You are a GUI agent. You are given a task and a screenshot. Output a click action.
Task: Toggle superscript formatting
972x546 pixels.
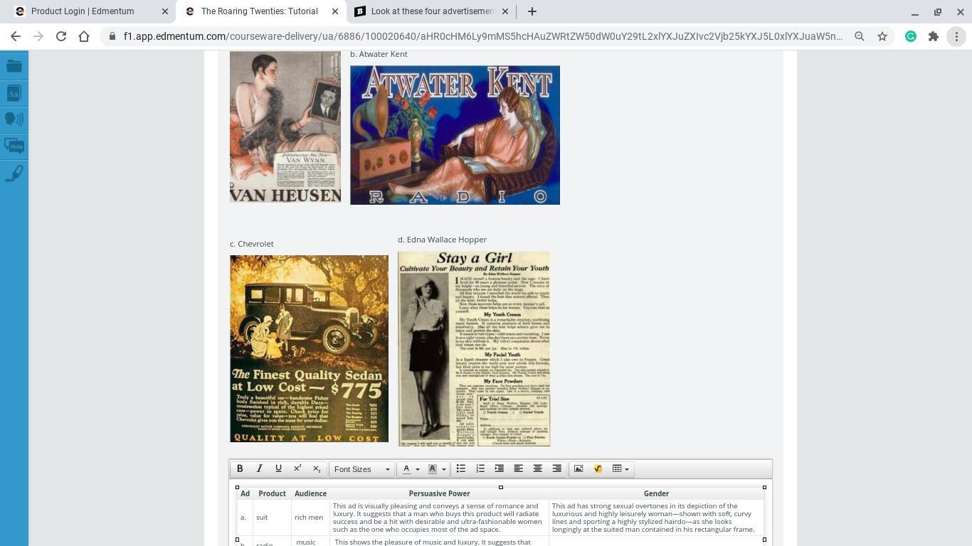297,469
